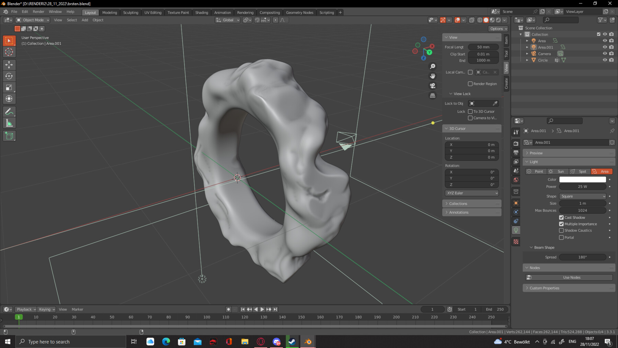Viewport: 618px width, 348px height.
Task: Open the XYZ Euler rotation mode dropdown
Action: (x=471, y=193)
